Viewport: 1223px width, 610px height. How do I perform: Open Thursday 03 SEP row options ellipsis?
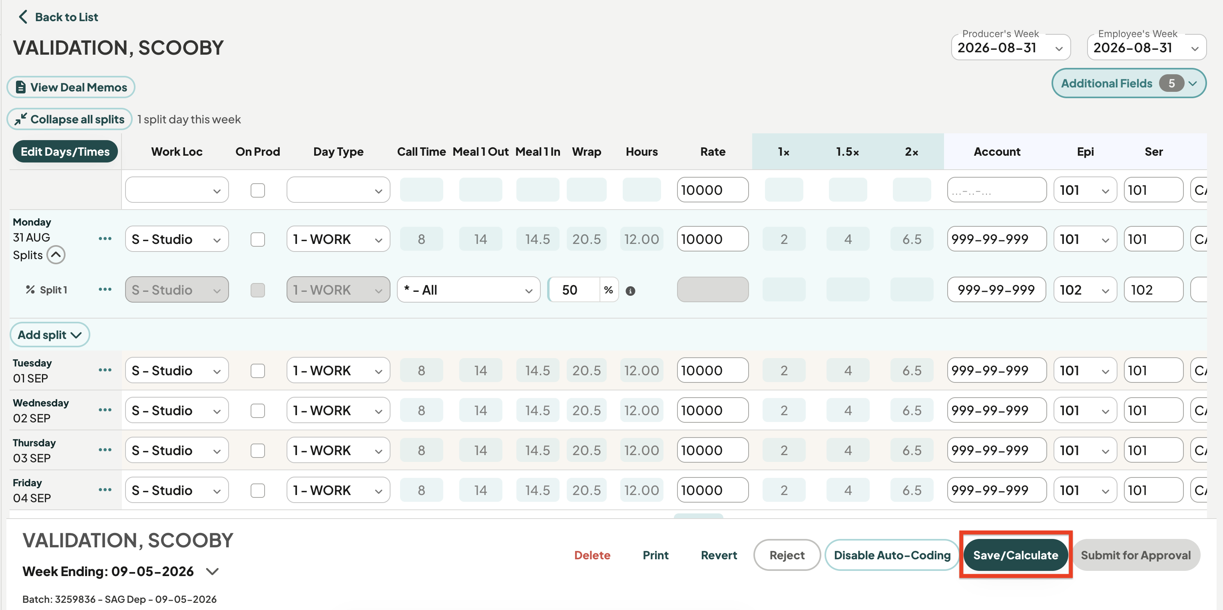tap(105, 449)
